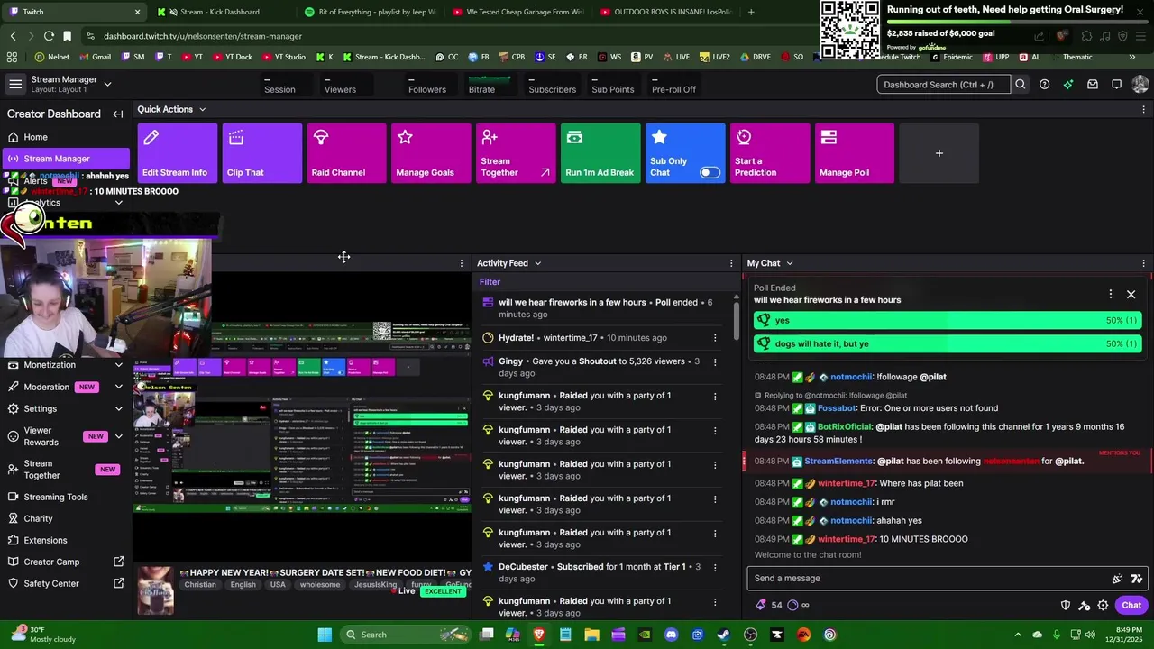The width and height of the screenshot is (1154, 649).
Task: Click the green sparkle icon in top bar
Action: (1068, 85)
